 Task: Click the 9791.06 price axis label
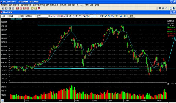click(4, 26)
